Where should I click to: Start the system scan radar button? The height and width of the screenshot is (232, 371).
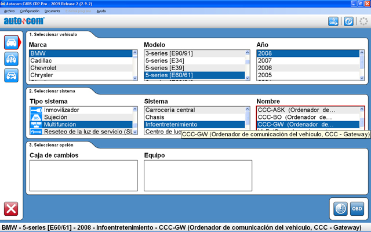[x=340, y=209]
